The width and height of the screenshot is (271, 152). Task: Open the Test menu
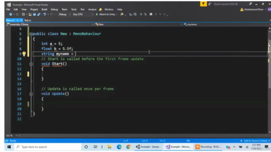point(82,9)
